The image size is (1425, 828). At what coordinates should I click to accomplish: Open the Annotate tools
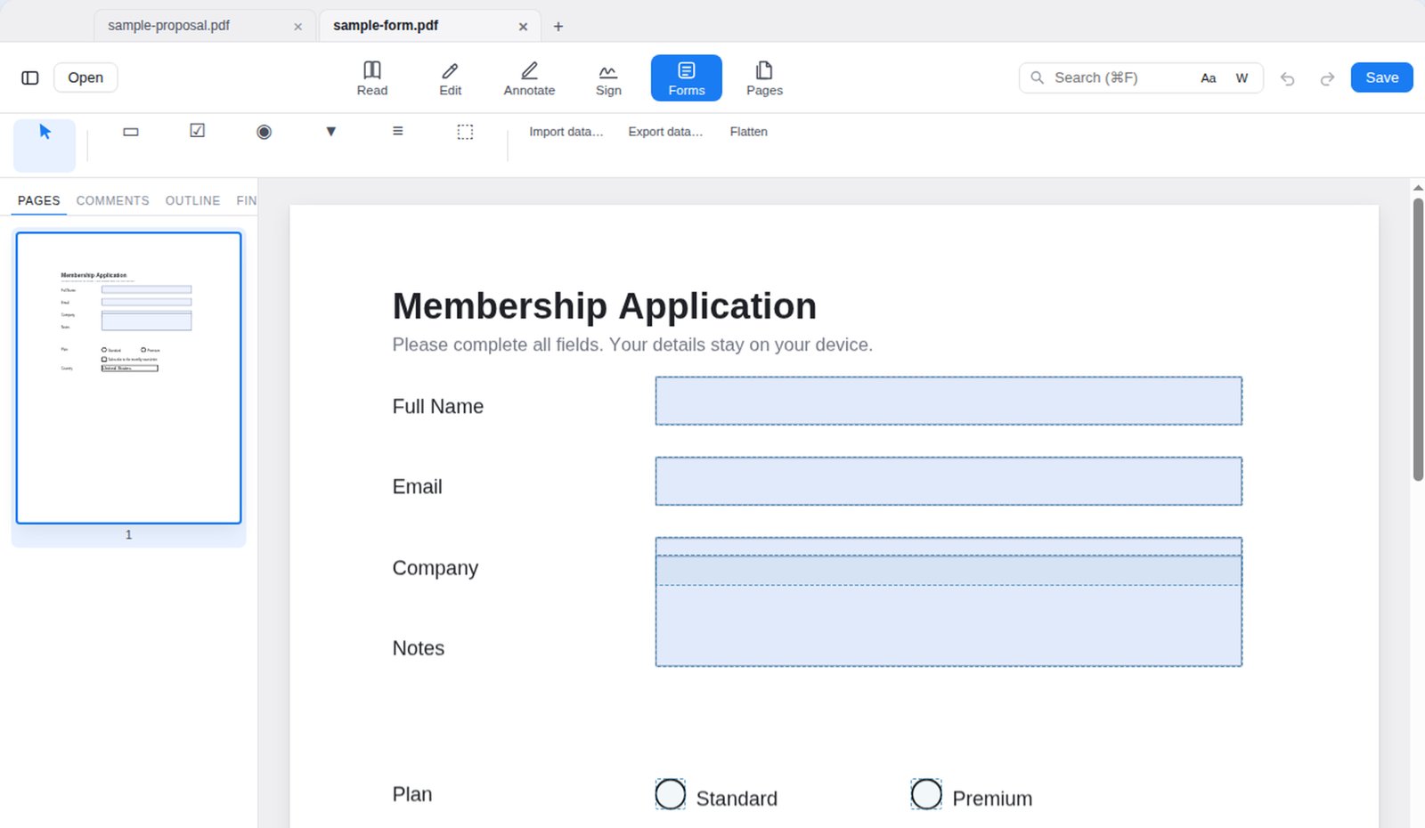pos(529,77)
